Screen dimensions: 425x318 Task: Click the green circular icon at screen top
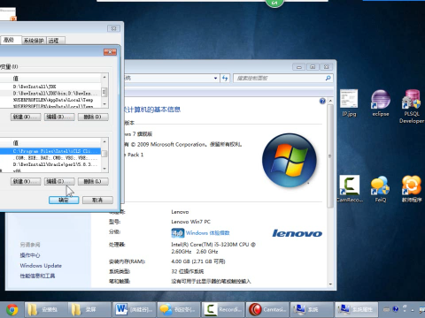tap(274, 3)
